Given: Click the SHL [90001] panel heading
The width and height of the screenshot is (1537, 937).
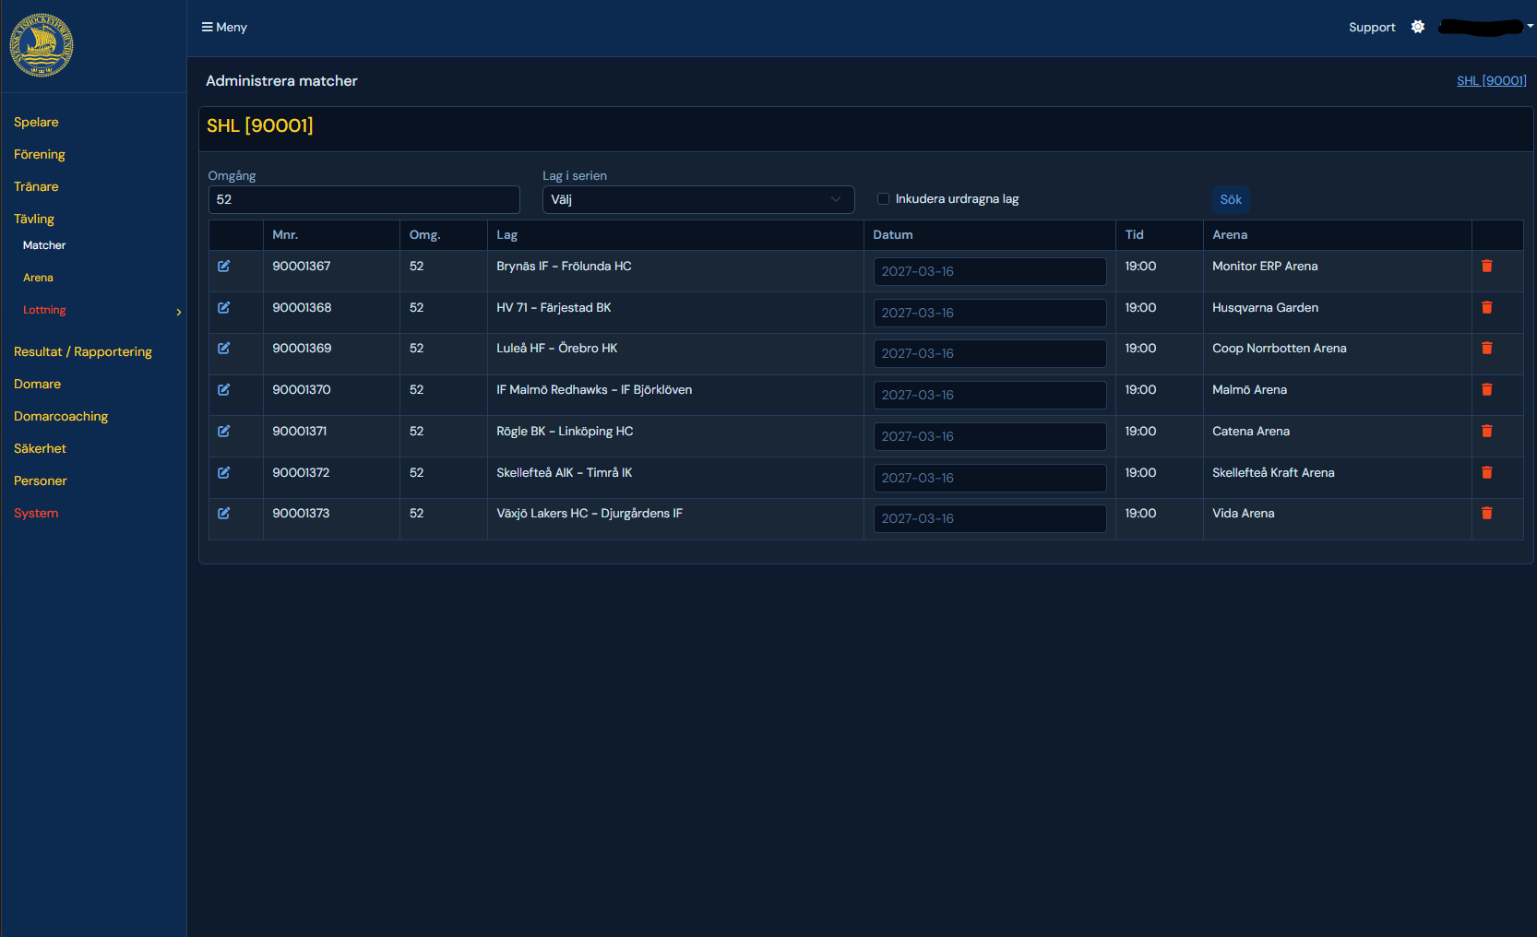Looking at the screenshot, I should [260, 125].
